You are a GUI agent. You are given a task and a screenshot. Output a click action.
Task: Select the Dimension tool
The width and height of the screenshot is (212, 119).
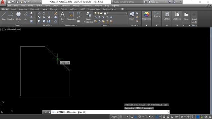pyautogui.click(x=71, y=16)
